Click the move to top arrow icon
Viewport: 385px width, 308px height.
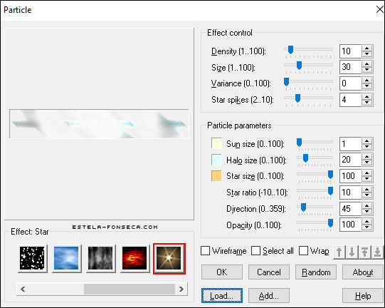(x=364, y=252)
